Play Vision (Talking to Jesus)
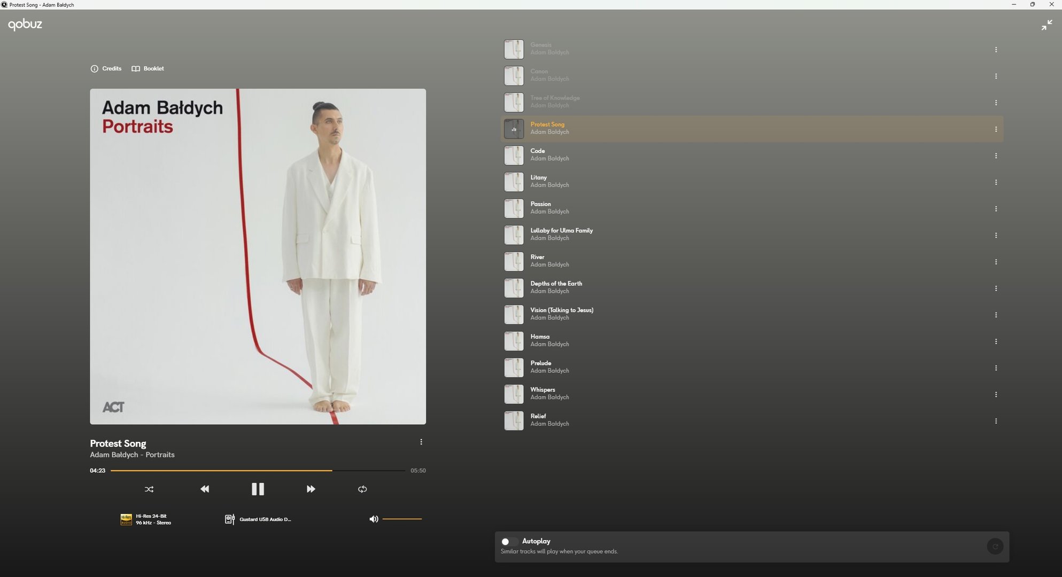1062x577 pixels. (751, 315)
